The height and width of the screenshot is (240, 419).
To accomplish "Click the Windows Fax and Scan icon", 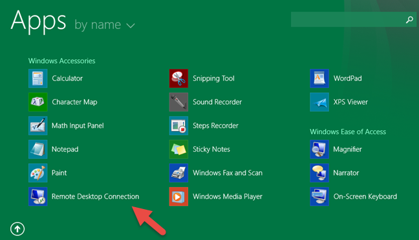I will 178,173.
